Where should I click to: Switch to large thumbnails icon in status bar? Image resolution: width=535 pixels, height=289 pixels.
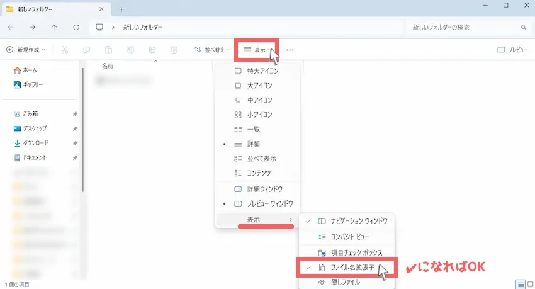pos(530,284)
